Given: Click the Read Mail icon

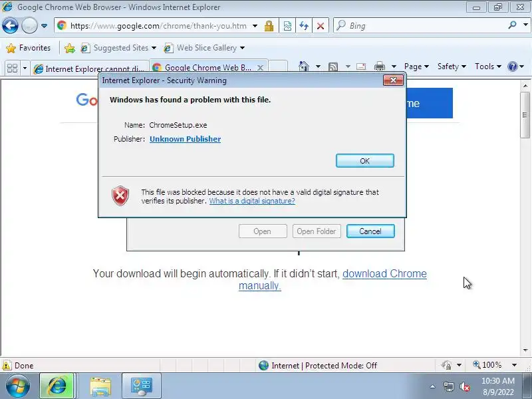Looking at the screenshot, I should [361, 66].
